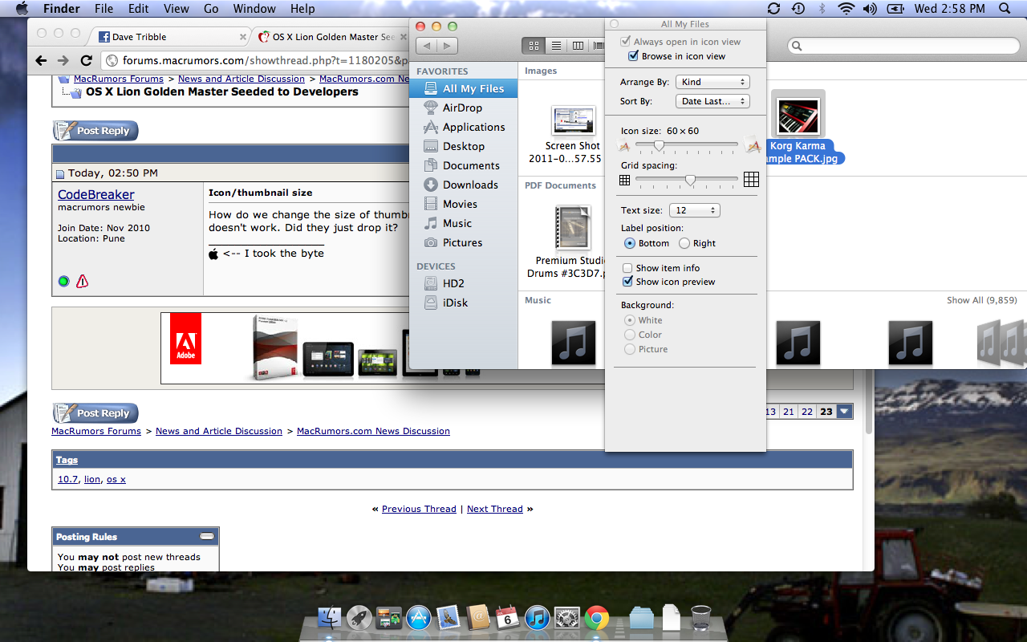Switch Finder to icon view
1027x642 pixels.
click(534, 46)
